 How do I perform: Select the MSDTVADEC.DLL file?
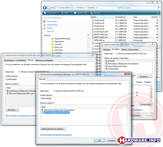pyautogui.click(x=101, y=35)
